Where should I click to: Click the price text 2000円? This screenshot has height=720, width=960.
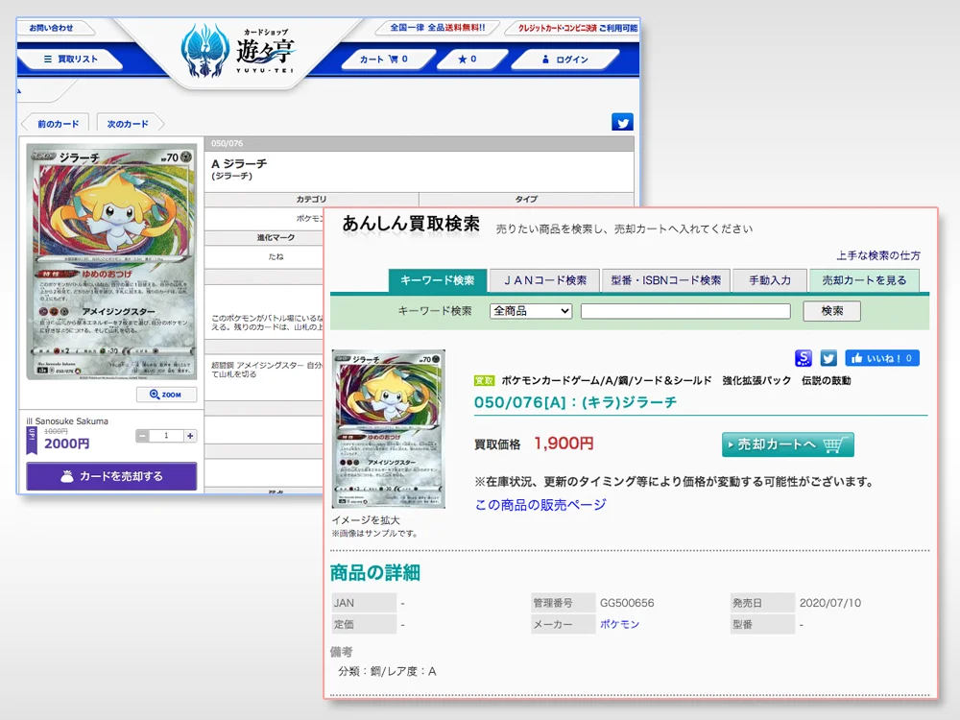click(x=67, y=444)
